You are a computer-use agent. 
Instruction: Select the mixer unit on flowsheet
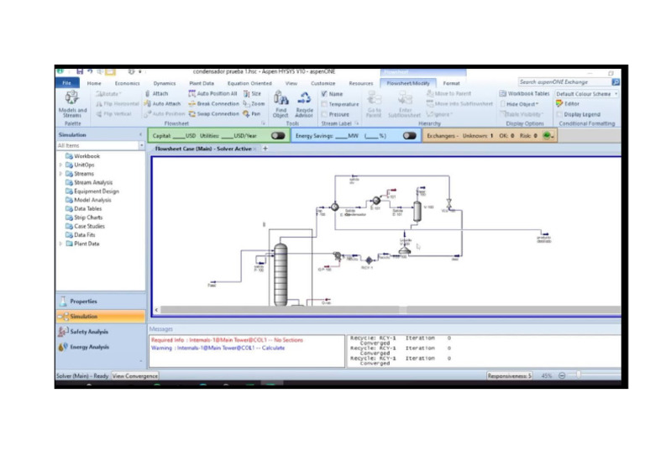pyautogui.click(x=405, y=249)
